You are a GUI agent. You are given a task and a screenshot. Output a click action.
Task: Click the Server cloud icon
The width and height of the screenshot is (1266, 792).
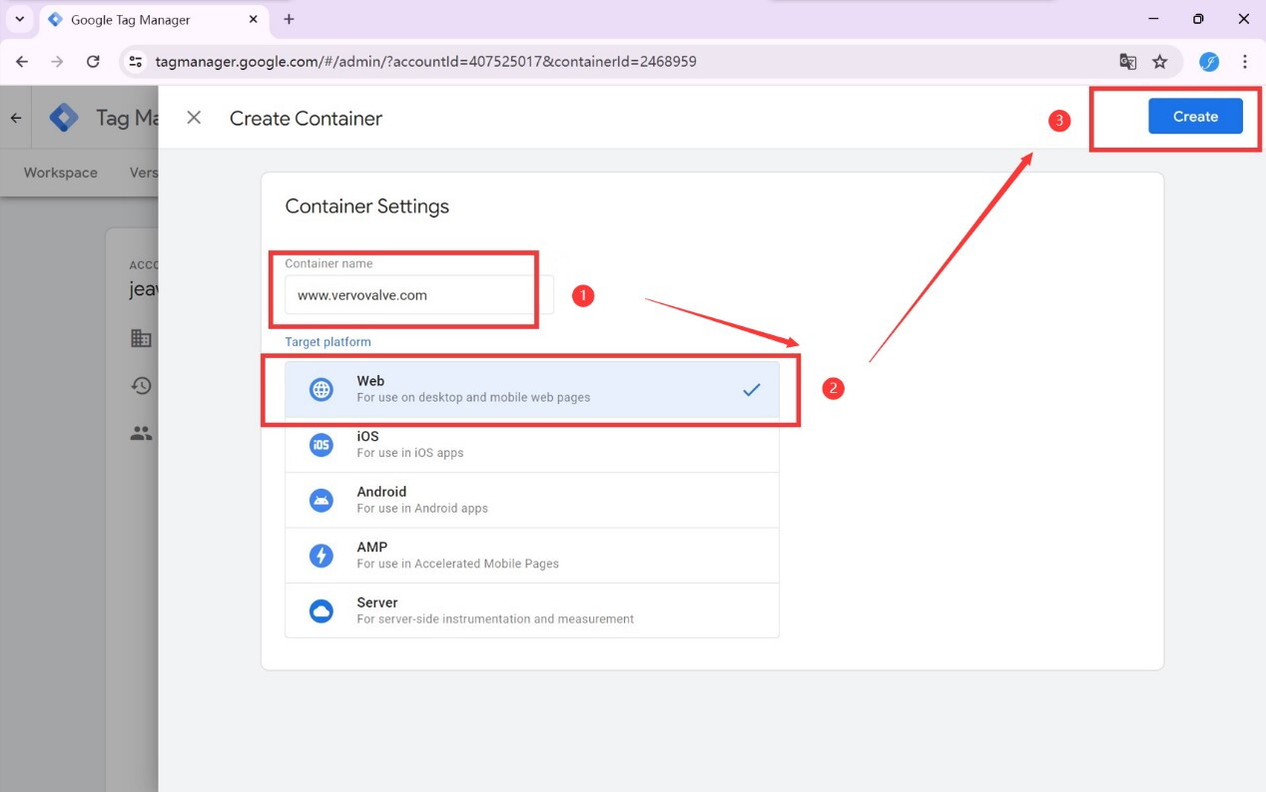[x=321, y=611]
